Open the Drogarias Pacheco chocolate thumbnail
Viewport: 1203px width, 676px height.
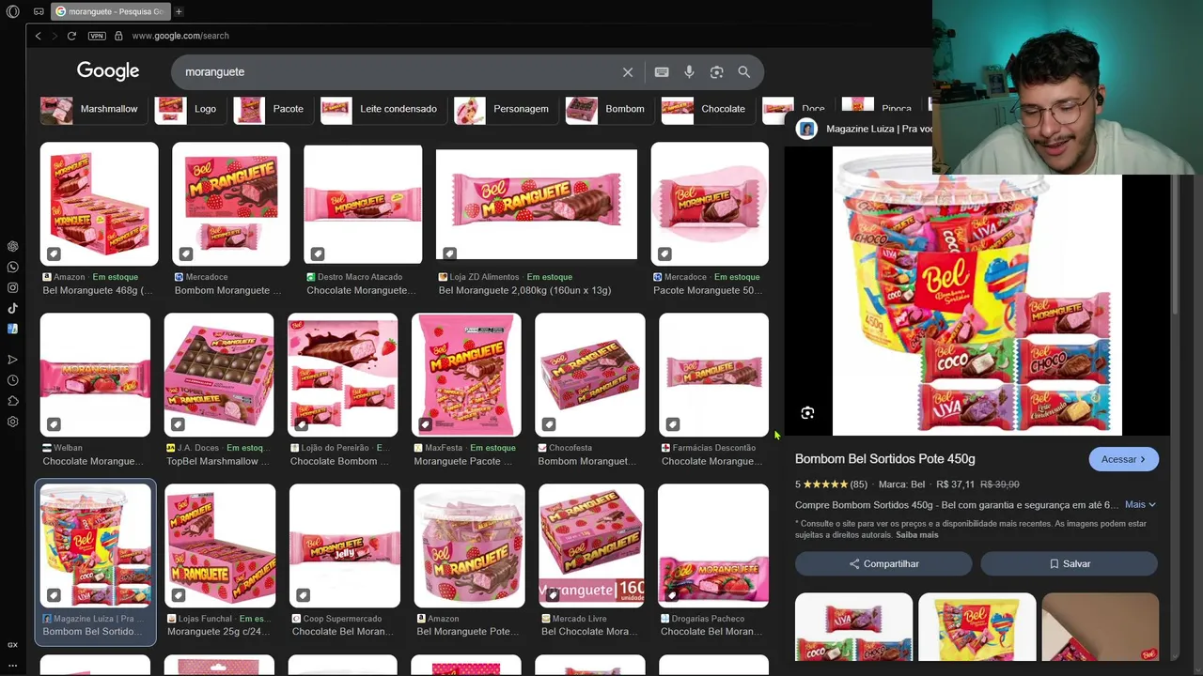pos(713,545)
